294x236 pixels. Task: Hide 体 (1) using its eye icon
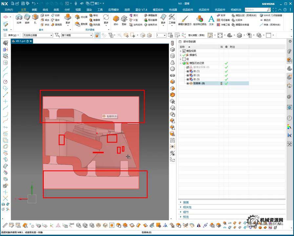pyautogui.click(x=188, y=71)
